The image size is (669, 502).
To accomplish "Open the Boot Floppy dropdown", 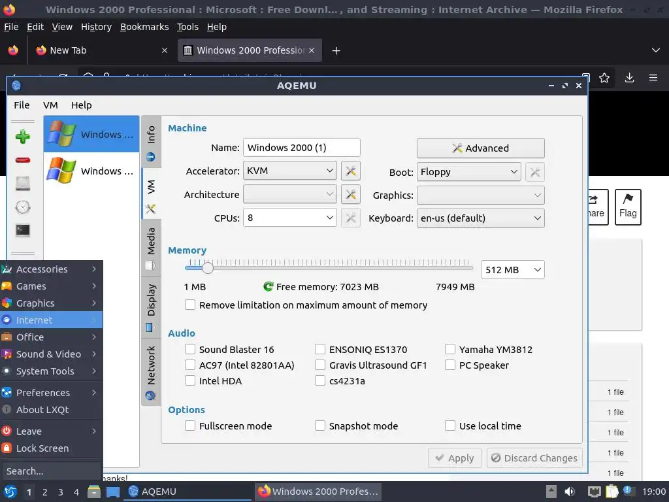I will [x=469, y=172].
